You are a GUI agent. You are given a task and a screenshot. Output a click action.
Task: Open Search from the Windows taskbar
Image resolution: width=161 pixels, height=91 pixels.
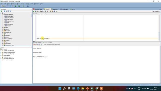point(64,88)
